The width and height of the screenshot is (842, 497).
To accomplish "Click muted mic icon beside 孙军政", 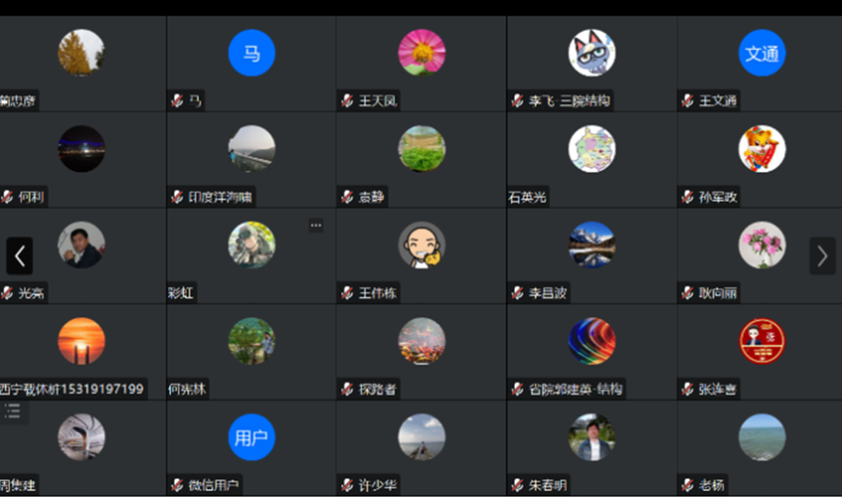I will (688, 197).
